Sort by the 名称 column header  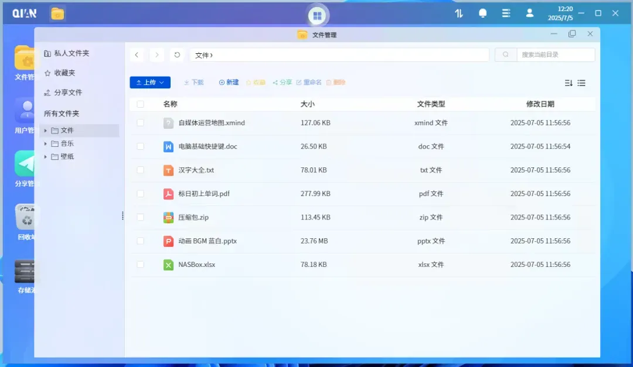(170, 104)
